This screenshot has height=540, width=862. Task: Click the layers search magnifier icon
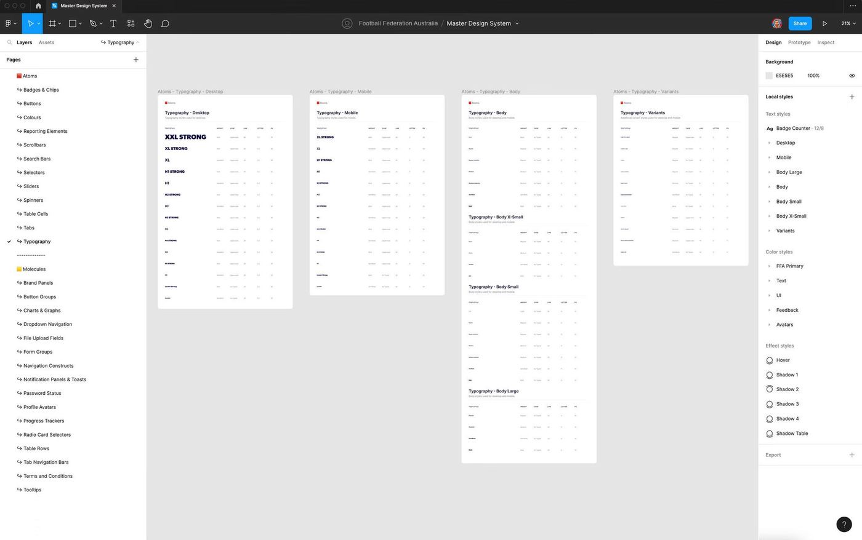click(9, 42)
